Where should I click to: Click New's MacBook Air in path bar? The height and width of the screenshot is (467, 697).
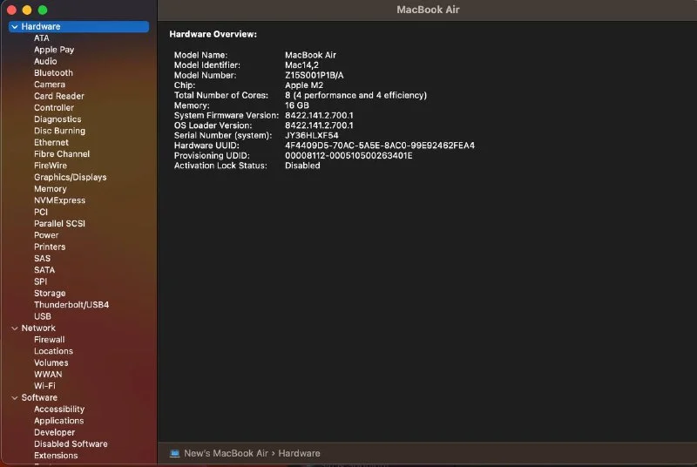(x=227, y=453)
